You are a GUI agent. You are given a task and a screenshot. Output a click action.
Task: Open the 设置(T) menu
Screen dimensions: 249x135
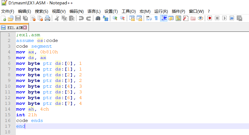coord(111,11)
